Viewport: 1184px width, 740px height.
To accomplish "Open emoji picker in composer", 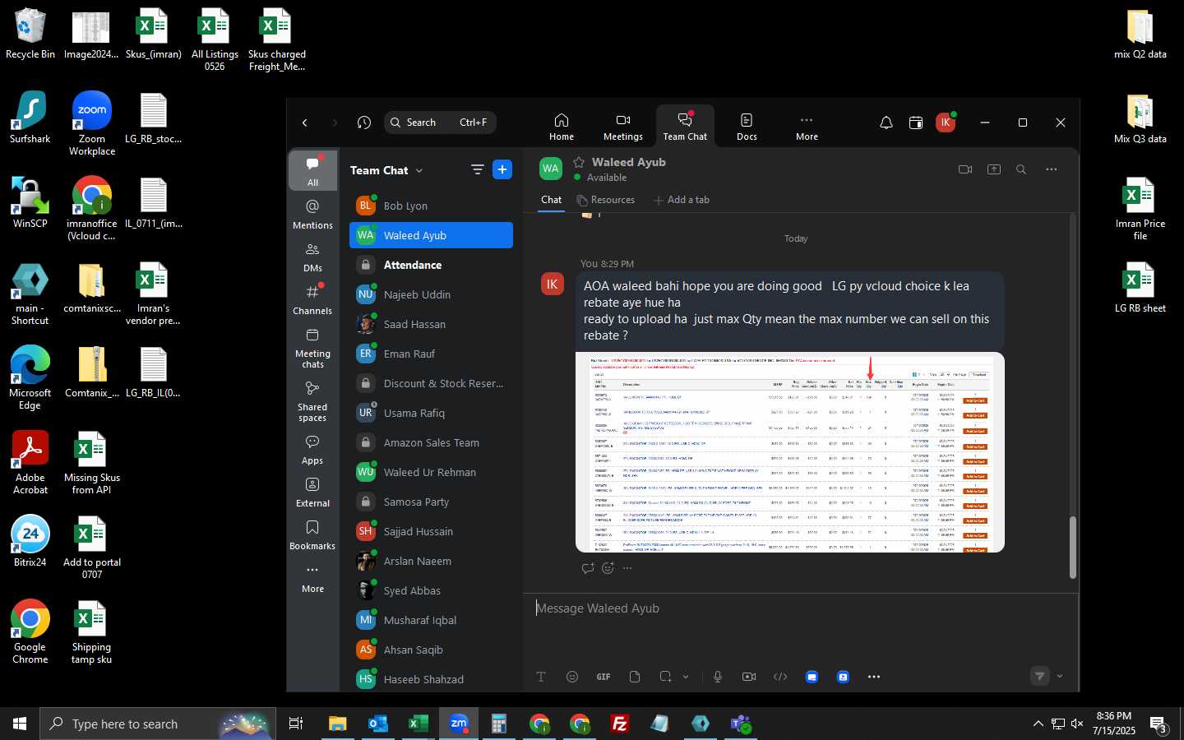I will (x=572, y=677).
